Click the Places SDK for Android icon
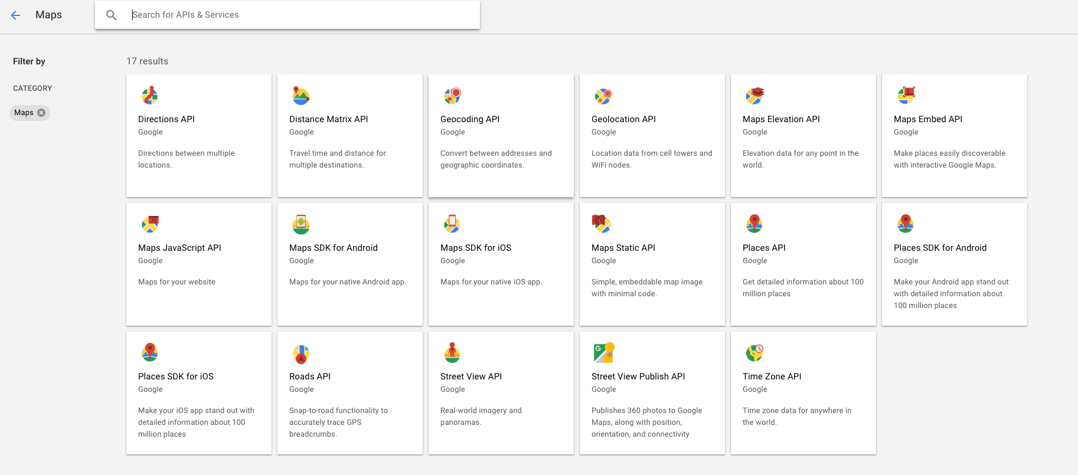This screenshot has width=1078, height=475. pos(906,224)
